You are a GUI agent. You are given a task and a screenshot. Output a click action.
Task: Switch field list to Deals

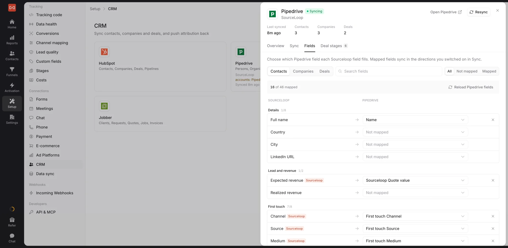click(x=324, y=71)
